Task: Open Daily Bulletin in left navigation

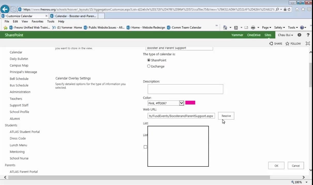Action: 19,59
